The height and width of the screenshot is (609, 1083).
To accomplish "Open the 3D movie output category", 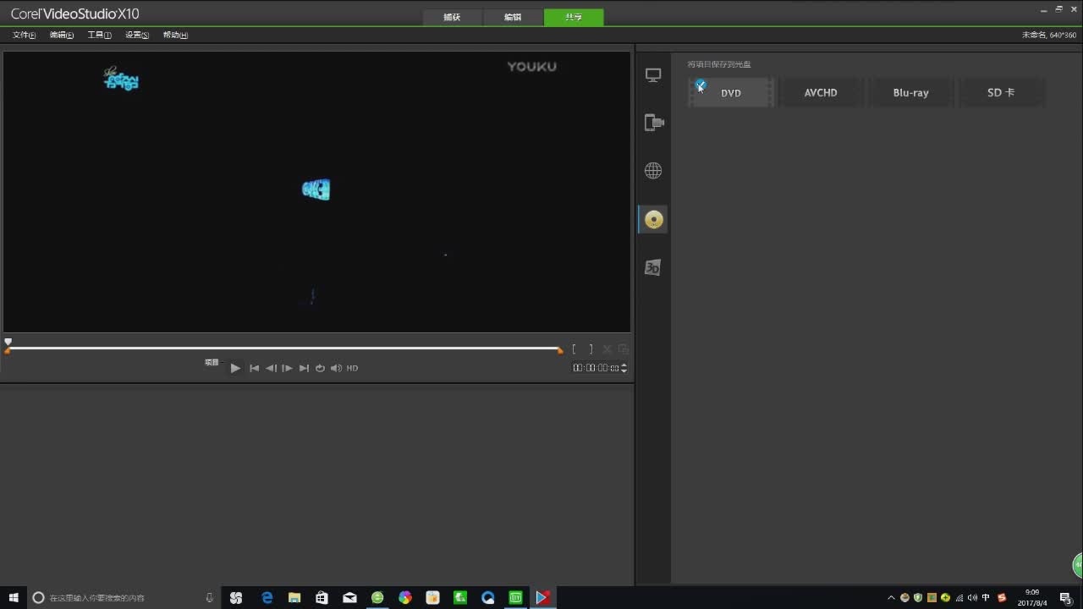I will pyautogui.click(x=653, y=267).
